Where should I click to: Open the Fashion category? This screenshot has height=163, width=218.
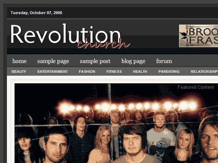pos(87,71)
